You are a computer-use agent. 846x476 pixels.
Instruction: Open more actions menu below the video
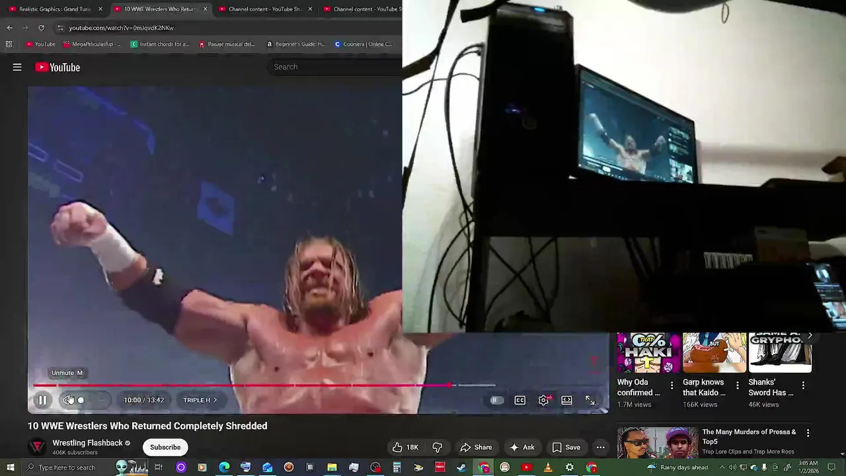[600, 447]
